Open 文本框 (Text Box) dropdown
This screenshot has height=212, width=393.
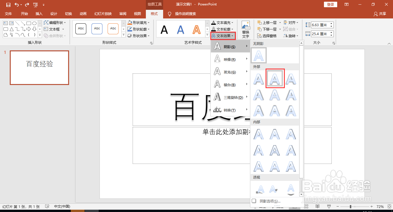[x=54, y=29]
